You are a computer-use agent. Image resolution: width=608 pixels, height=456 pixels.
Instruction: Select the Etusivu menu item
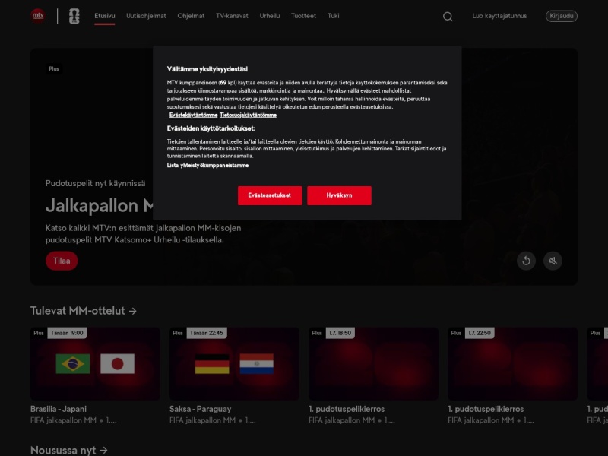(x=105, y=16)
